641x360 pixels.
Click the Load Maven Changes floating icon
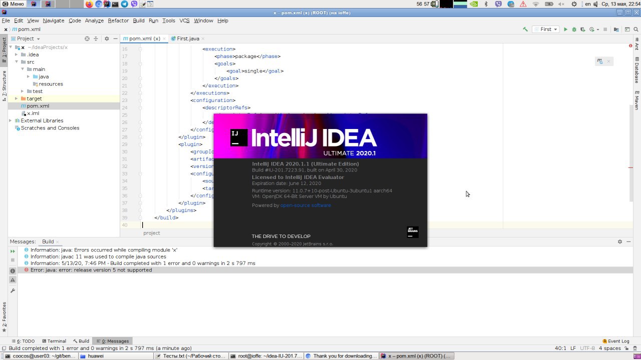(x=600, y=61)
